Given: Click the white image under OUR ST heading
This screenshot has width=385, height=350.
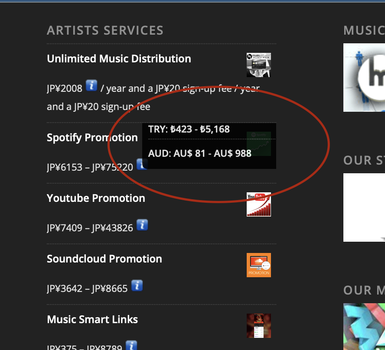Looking at the screenshot, I should pos(364,207).
